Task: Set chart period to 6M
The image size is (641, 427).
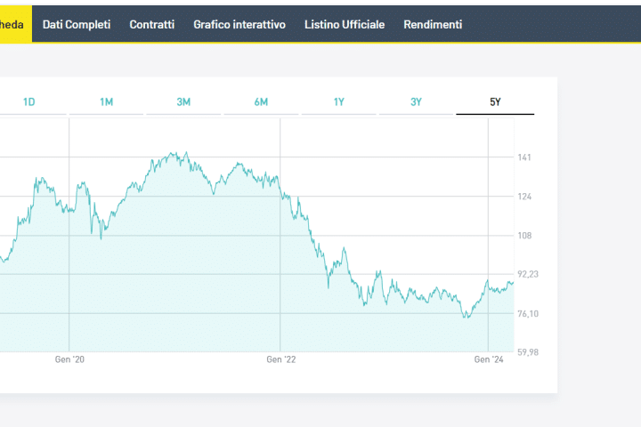Action: click(261, 102)
